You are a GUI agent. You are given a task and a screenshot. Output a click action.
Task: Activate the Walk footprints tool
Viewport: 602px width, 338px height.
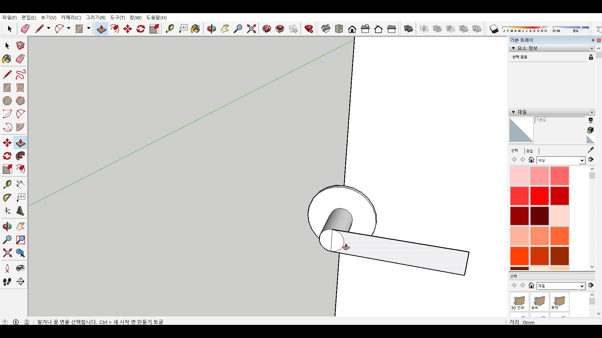click(7, 282)
